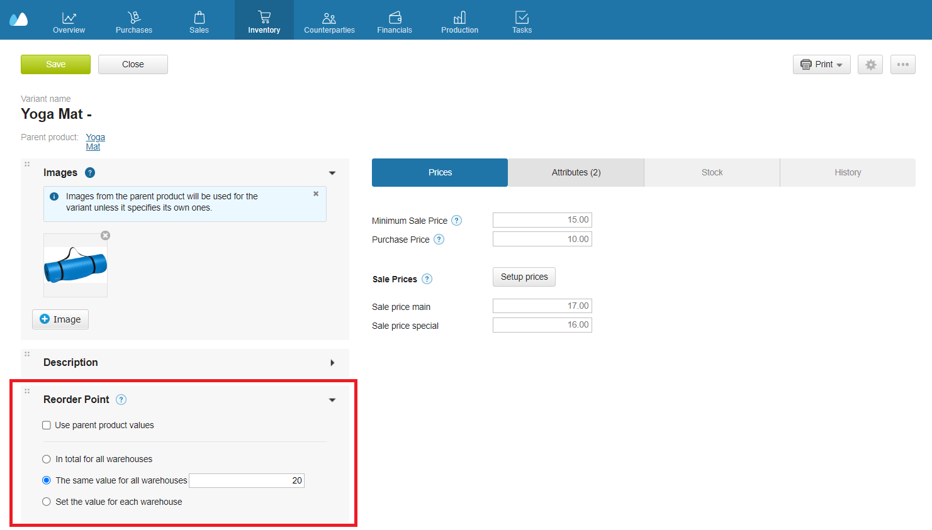Add a new image with the Image button
The height and width of the screenshot is (530, 932).
[x=60, y=319]
